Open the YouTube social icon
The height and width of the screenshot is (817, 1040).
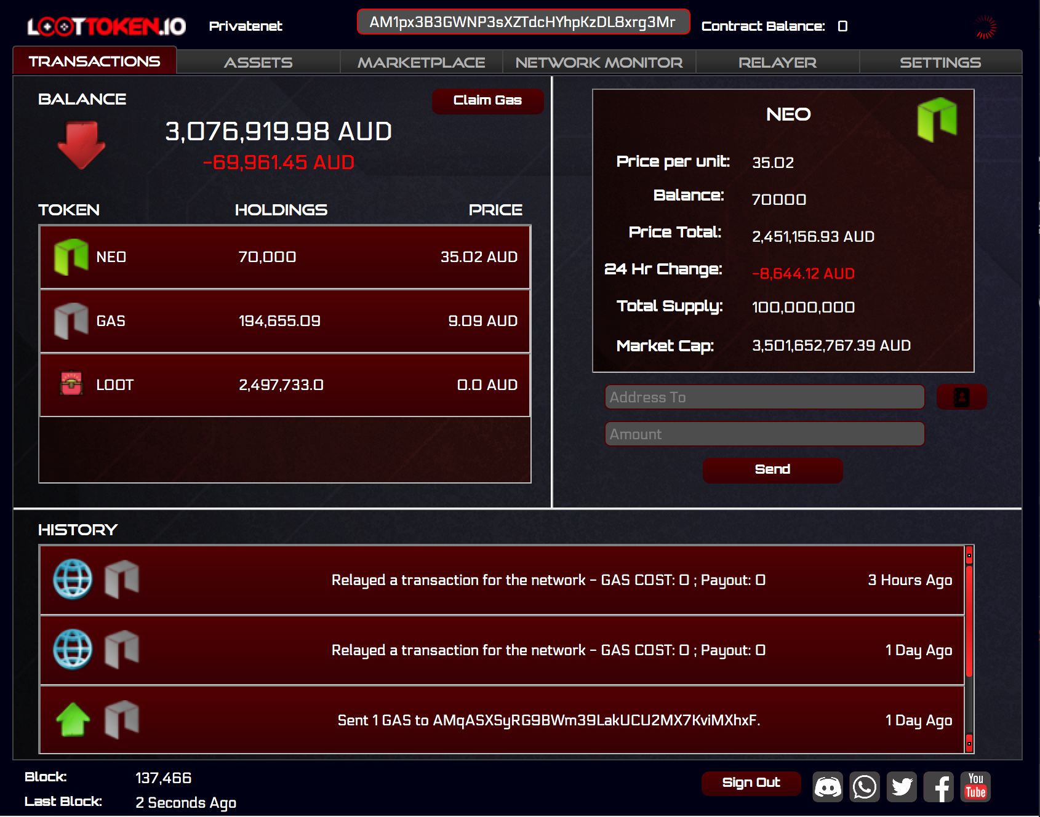975,787
